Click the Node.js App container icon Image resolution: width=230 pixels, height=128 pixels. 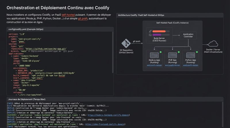pyautogui.click(x=154, y=55)
